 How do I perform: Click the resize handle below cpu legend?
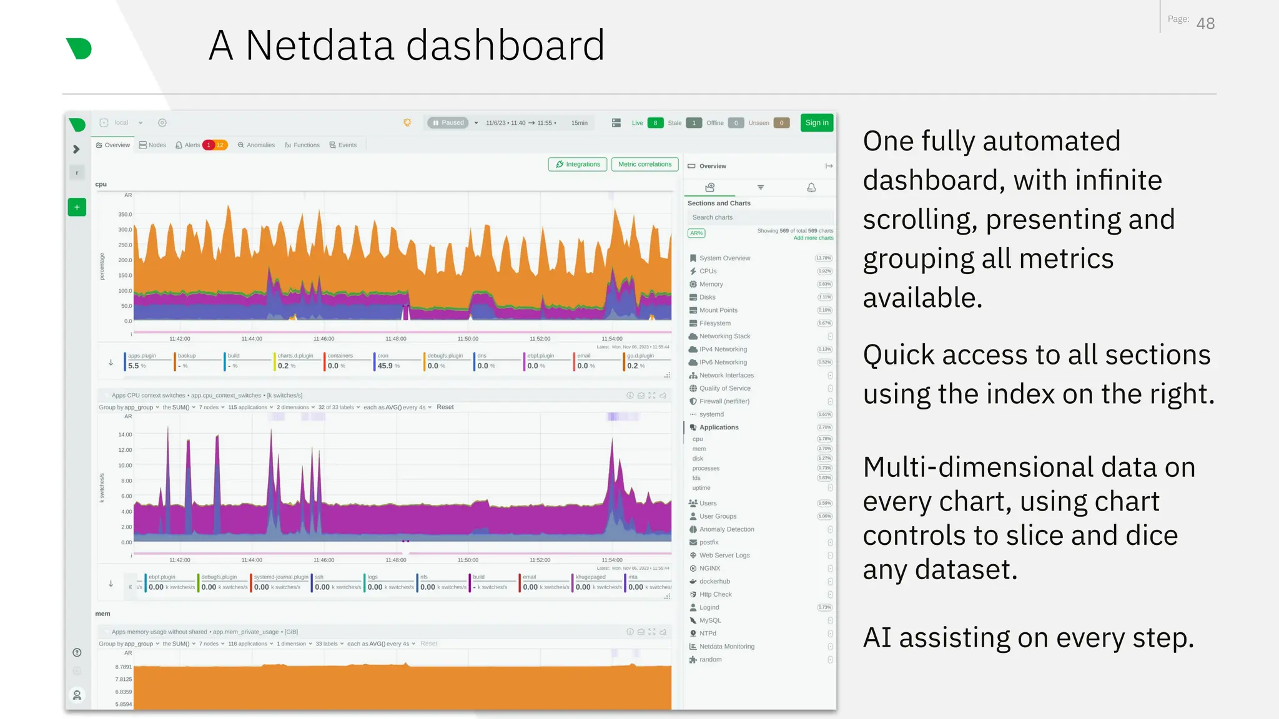(x=667, y=376)
